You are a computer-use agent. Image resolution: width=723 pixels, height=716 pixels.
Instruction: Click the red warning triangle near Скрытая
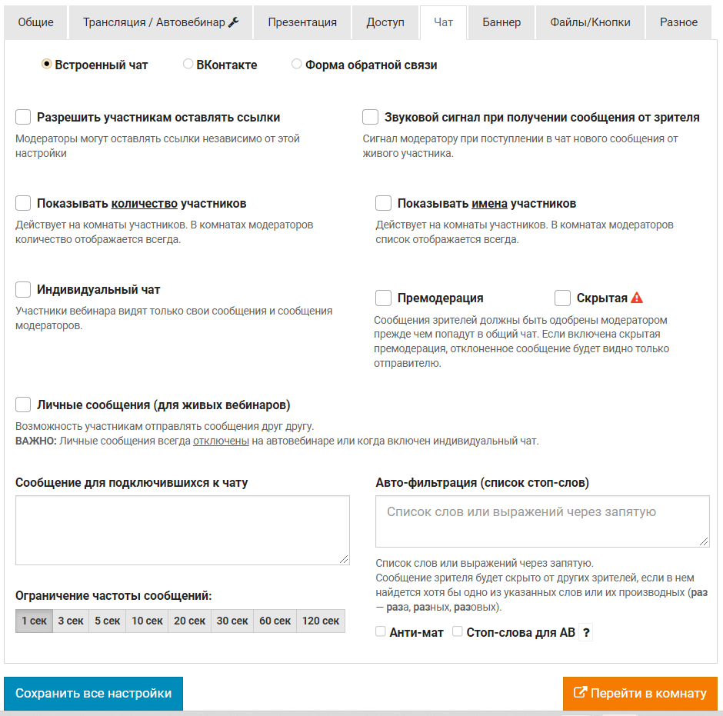pyautogui.click(x=636, y=298)
